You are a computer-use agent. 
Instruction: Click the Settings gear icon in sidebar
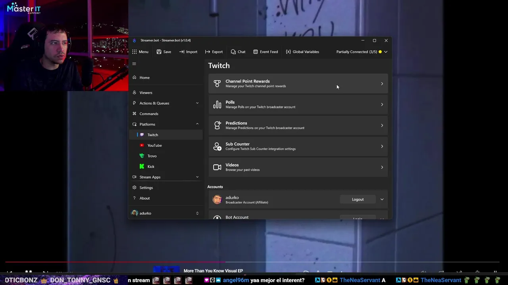tap(134, 188)
